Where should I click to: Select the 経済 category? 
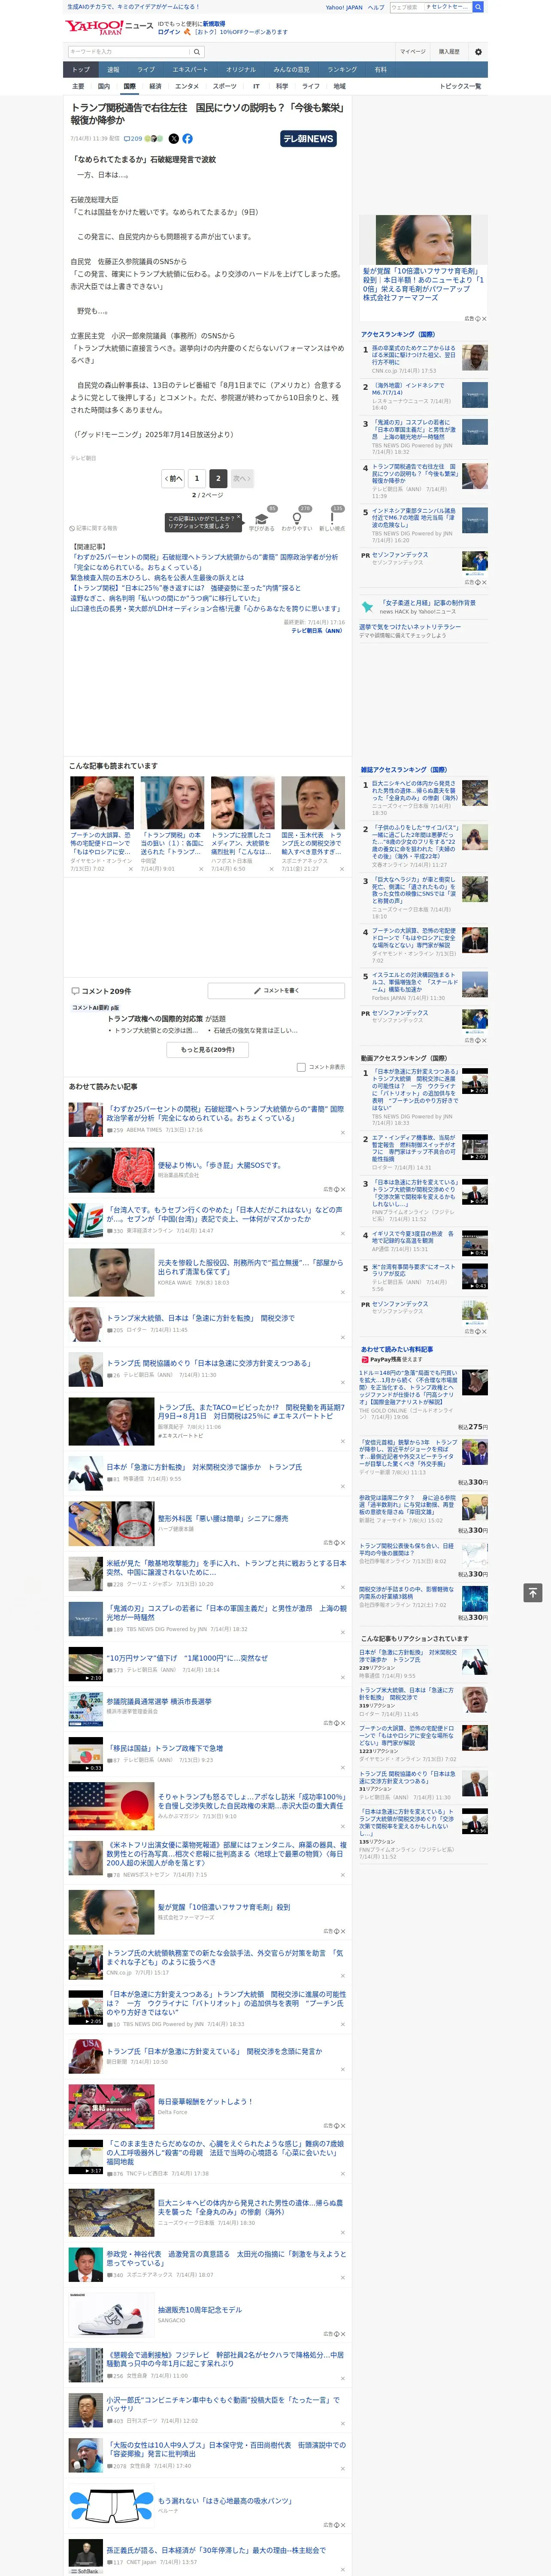pos(155,86)
